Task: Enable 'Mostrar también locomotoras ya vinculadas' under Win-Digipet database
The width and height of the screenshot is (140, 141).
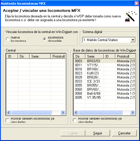Action: [75, 120]
